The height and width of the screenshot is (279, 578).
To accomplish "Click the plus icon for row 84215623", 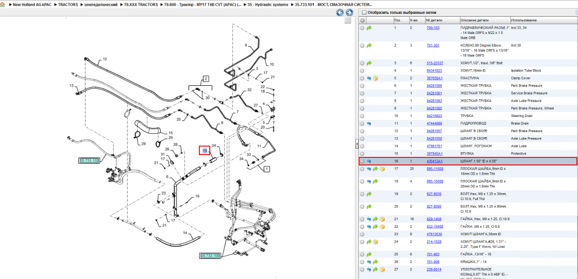I will point(362,116).
